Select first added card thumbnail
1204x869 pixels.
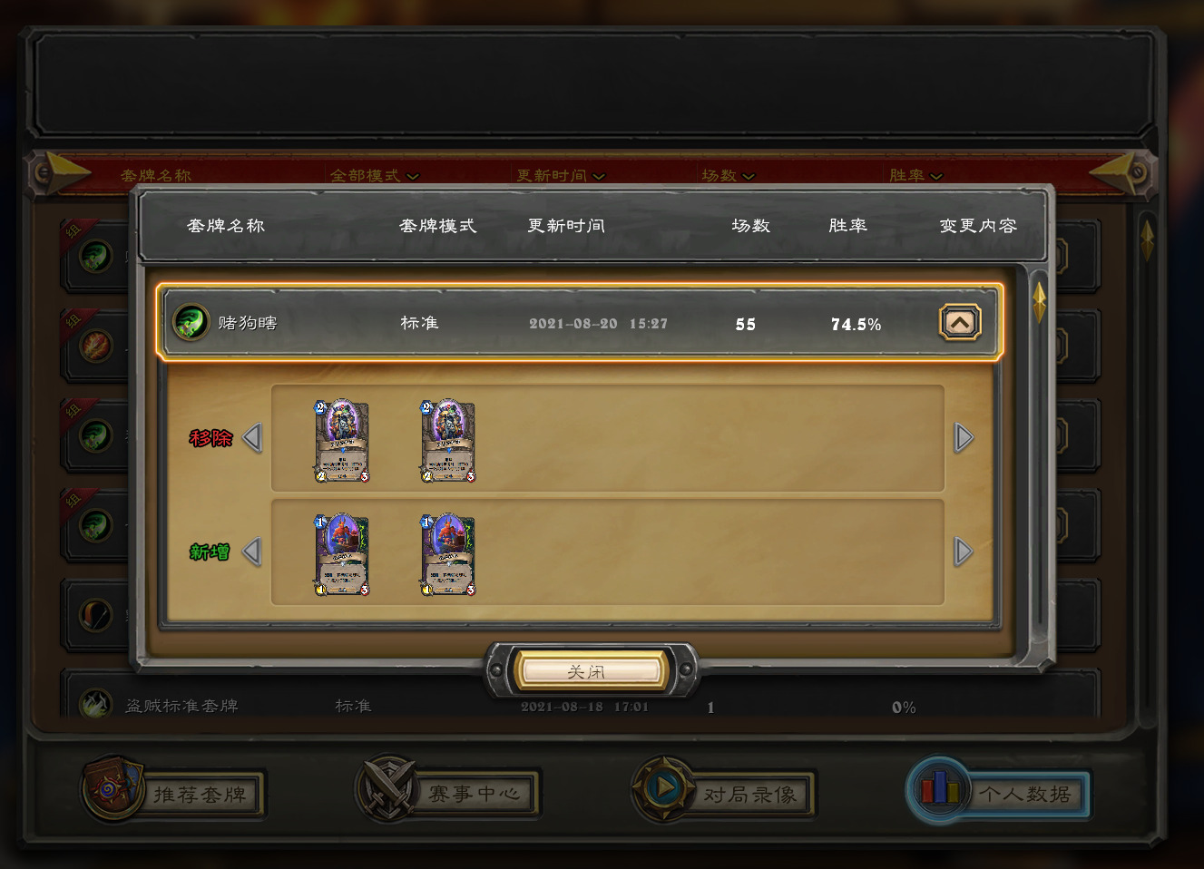[342, 554]
